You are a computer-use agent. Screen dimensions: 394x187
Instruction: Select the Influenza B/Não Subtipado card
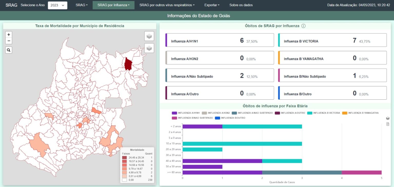click(332, 75)
